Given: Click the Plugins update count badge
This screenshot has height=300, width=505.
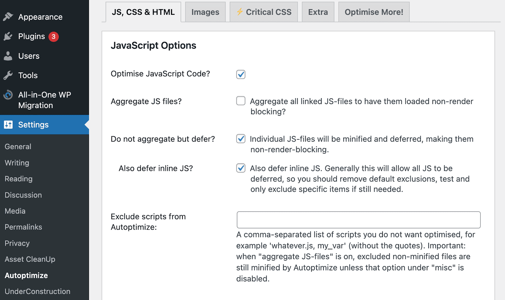Looking at the screenshot, I should 54,37.
